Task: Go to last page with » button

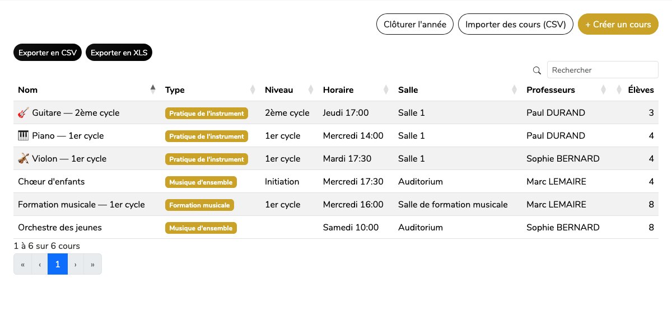Action: pyautogui.click(x=92, y=264)
